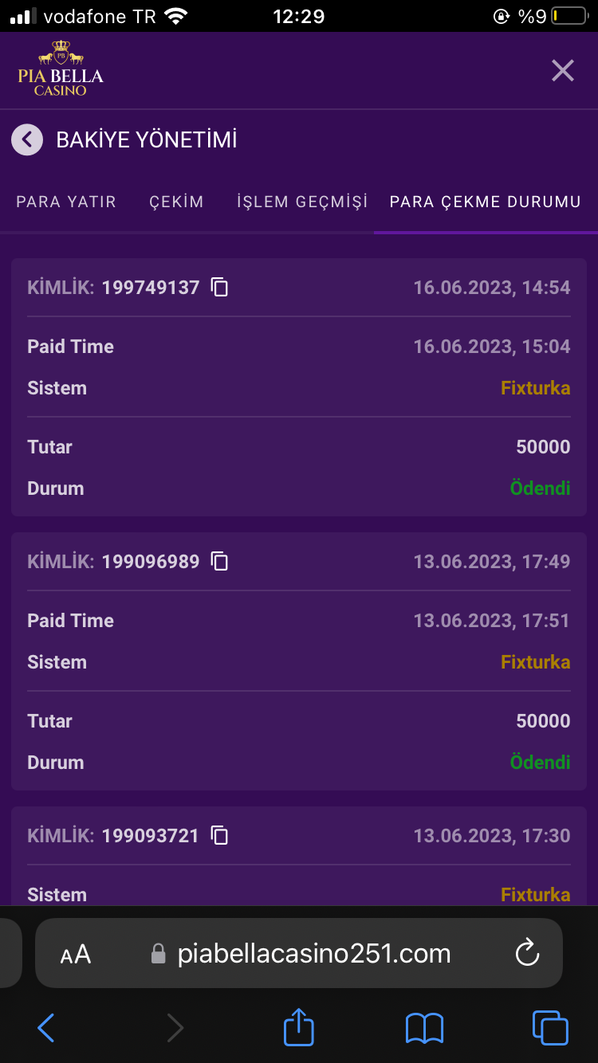Screen dimensions: 598x1063
Task: Open the Çekim tab
Action: click(176, 202)
